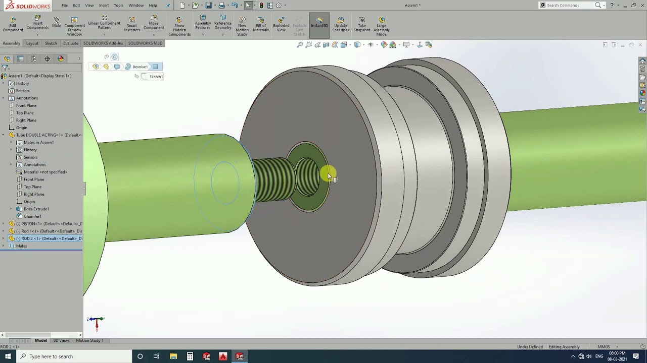
Task: Start a New Motion Study
Action: [x=242, y=27]
